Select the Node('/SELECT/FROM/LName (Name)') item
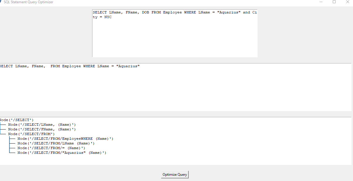Image resolution: width=353 pixels, height=181 pixels. [x=56, y=143]
